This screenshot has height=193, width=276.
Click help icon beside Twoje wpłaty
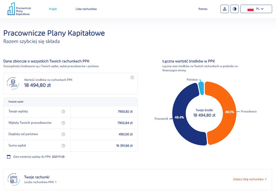(63, 112)
